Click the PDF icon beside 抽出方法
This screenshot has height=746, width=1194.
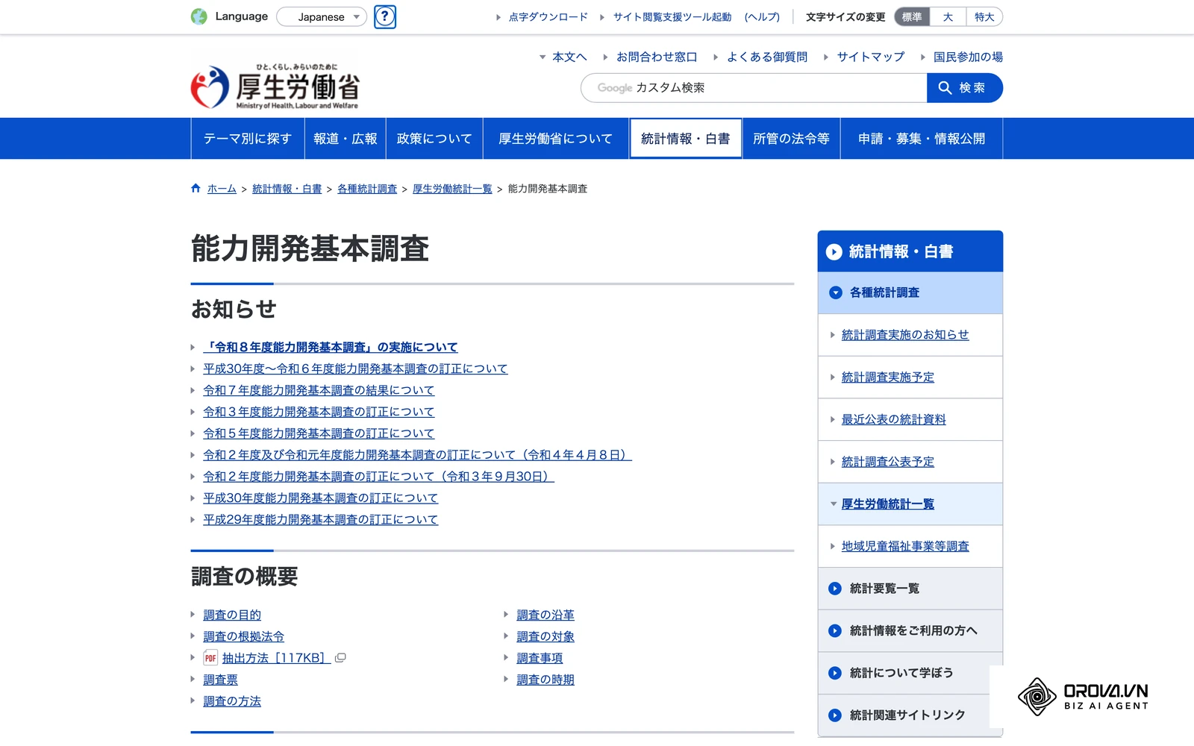(x=210, y=658)
